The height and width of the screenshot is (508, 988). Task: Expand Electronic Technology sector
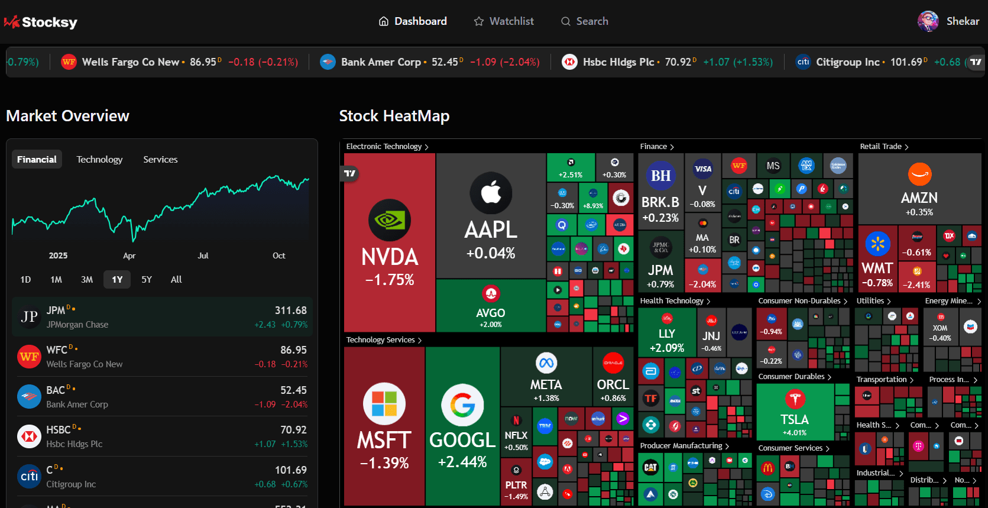tap(387, 147)
